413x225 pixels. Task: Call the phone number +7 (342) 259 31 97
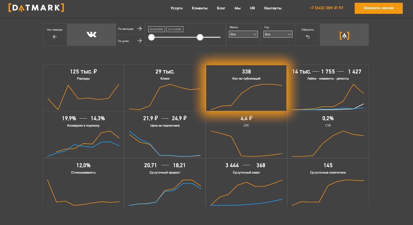(x=326, y=8)
